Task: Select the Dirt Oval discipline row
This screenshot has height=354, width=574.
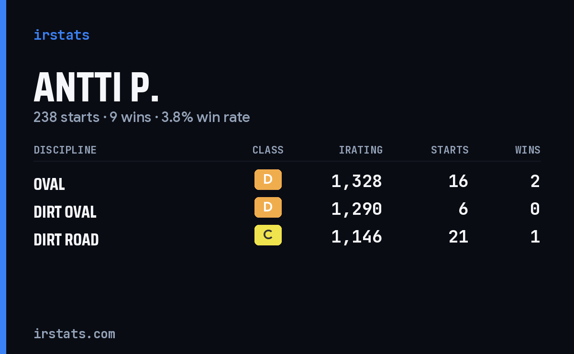Action: (x=287, y=210)
